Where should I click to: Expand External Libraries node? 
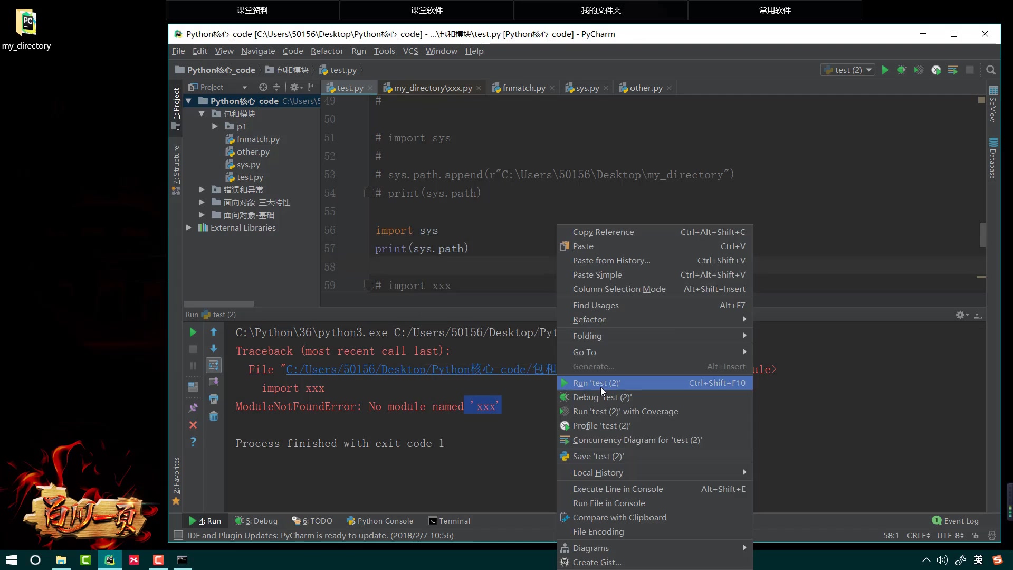click(188, 227)
